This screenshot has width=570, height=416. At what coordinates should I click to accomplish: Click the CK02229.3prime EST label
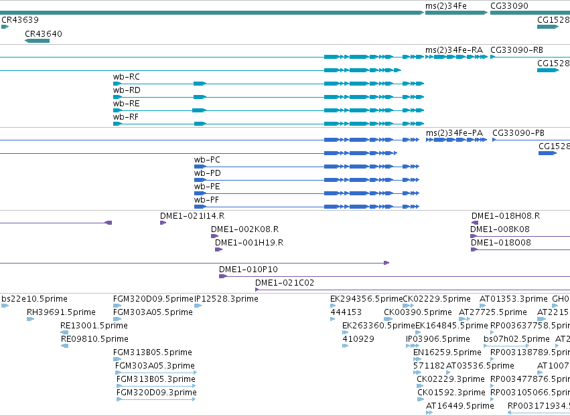pos(451,380)
